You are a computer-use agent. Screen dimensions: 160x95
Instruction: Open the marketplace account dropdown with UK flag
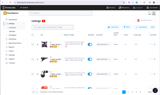pos(146,20)
